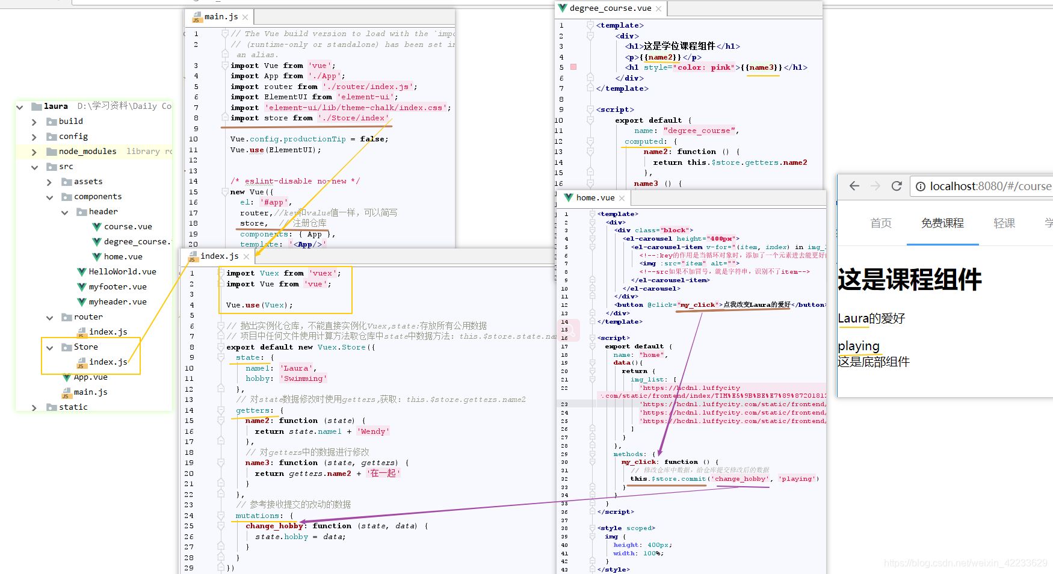
Task: Switch to degree_course.vue editor tab
Action: 610,8
